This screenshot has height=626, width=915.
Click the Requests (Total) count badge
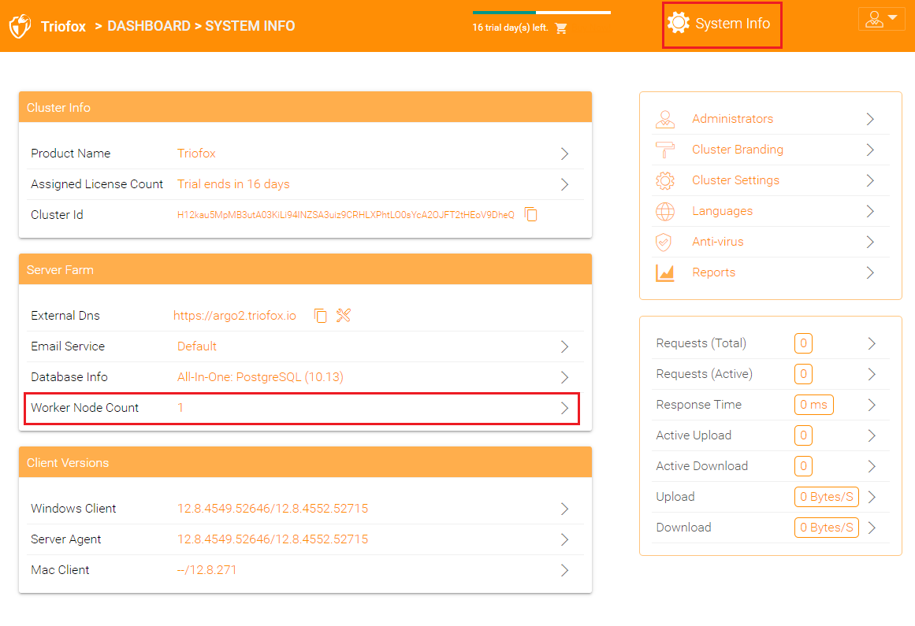[x=803, y=343]
